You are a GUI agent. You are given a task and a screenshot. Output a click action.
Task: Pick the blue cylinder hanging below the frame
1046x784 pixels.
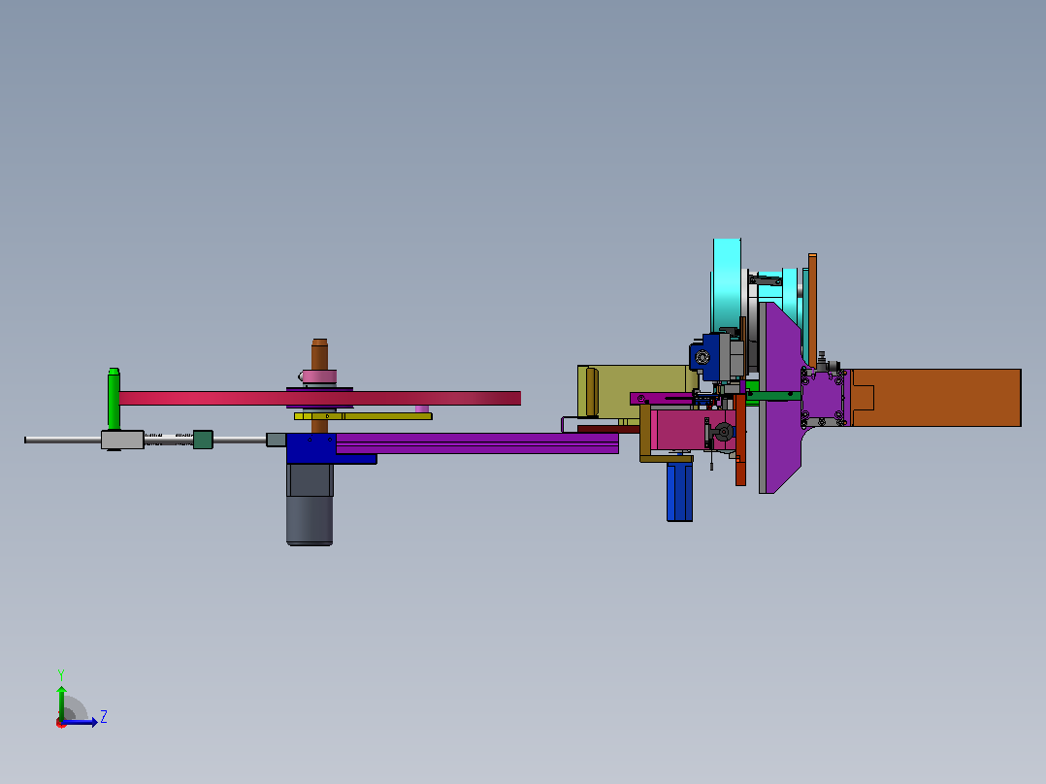click(680, 492)
